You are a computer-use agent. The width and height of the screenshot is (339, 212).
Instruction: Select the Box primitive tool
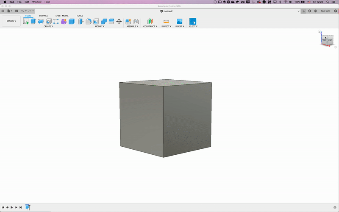coord(71,21)
